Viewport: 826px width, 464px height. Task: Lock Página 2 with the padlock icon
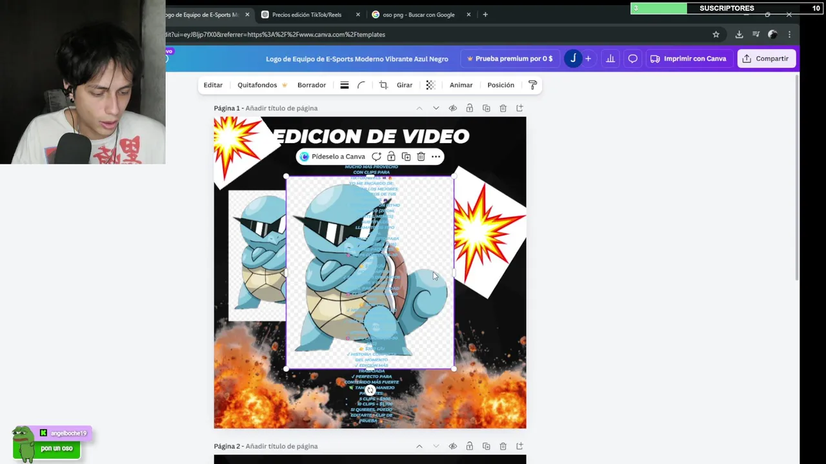tap(470, 446)
